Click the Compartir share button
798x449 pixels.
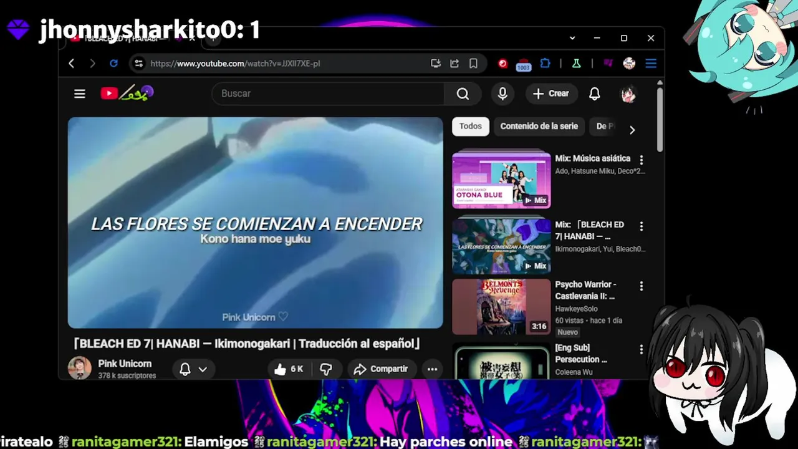[x=380, y=369]
